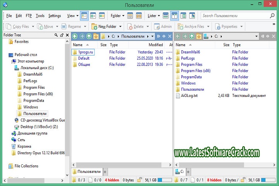Screen dimensions: 279x186
Task: Close the Folder Tree panel
Action: 67,35
